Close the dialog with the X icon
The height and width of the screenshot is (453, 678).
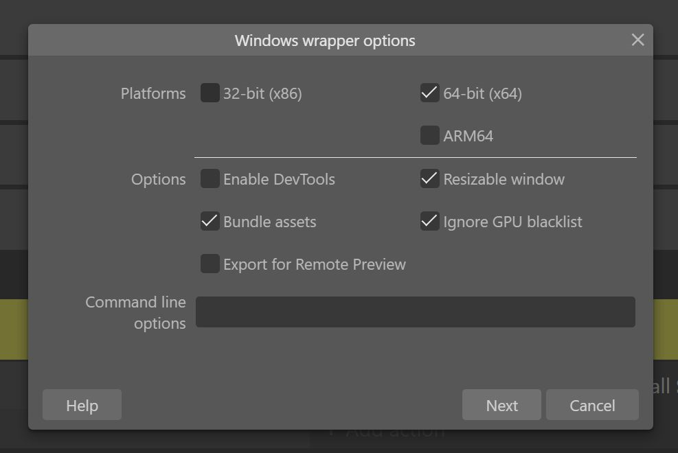(637, 40)
